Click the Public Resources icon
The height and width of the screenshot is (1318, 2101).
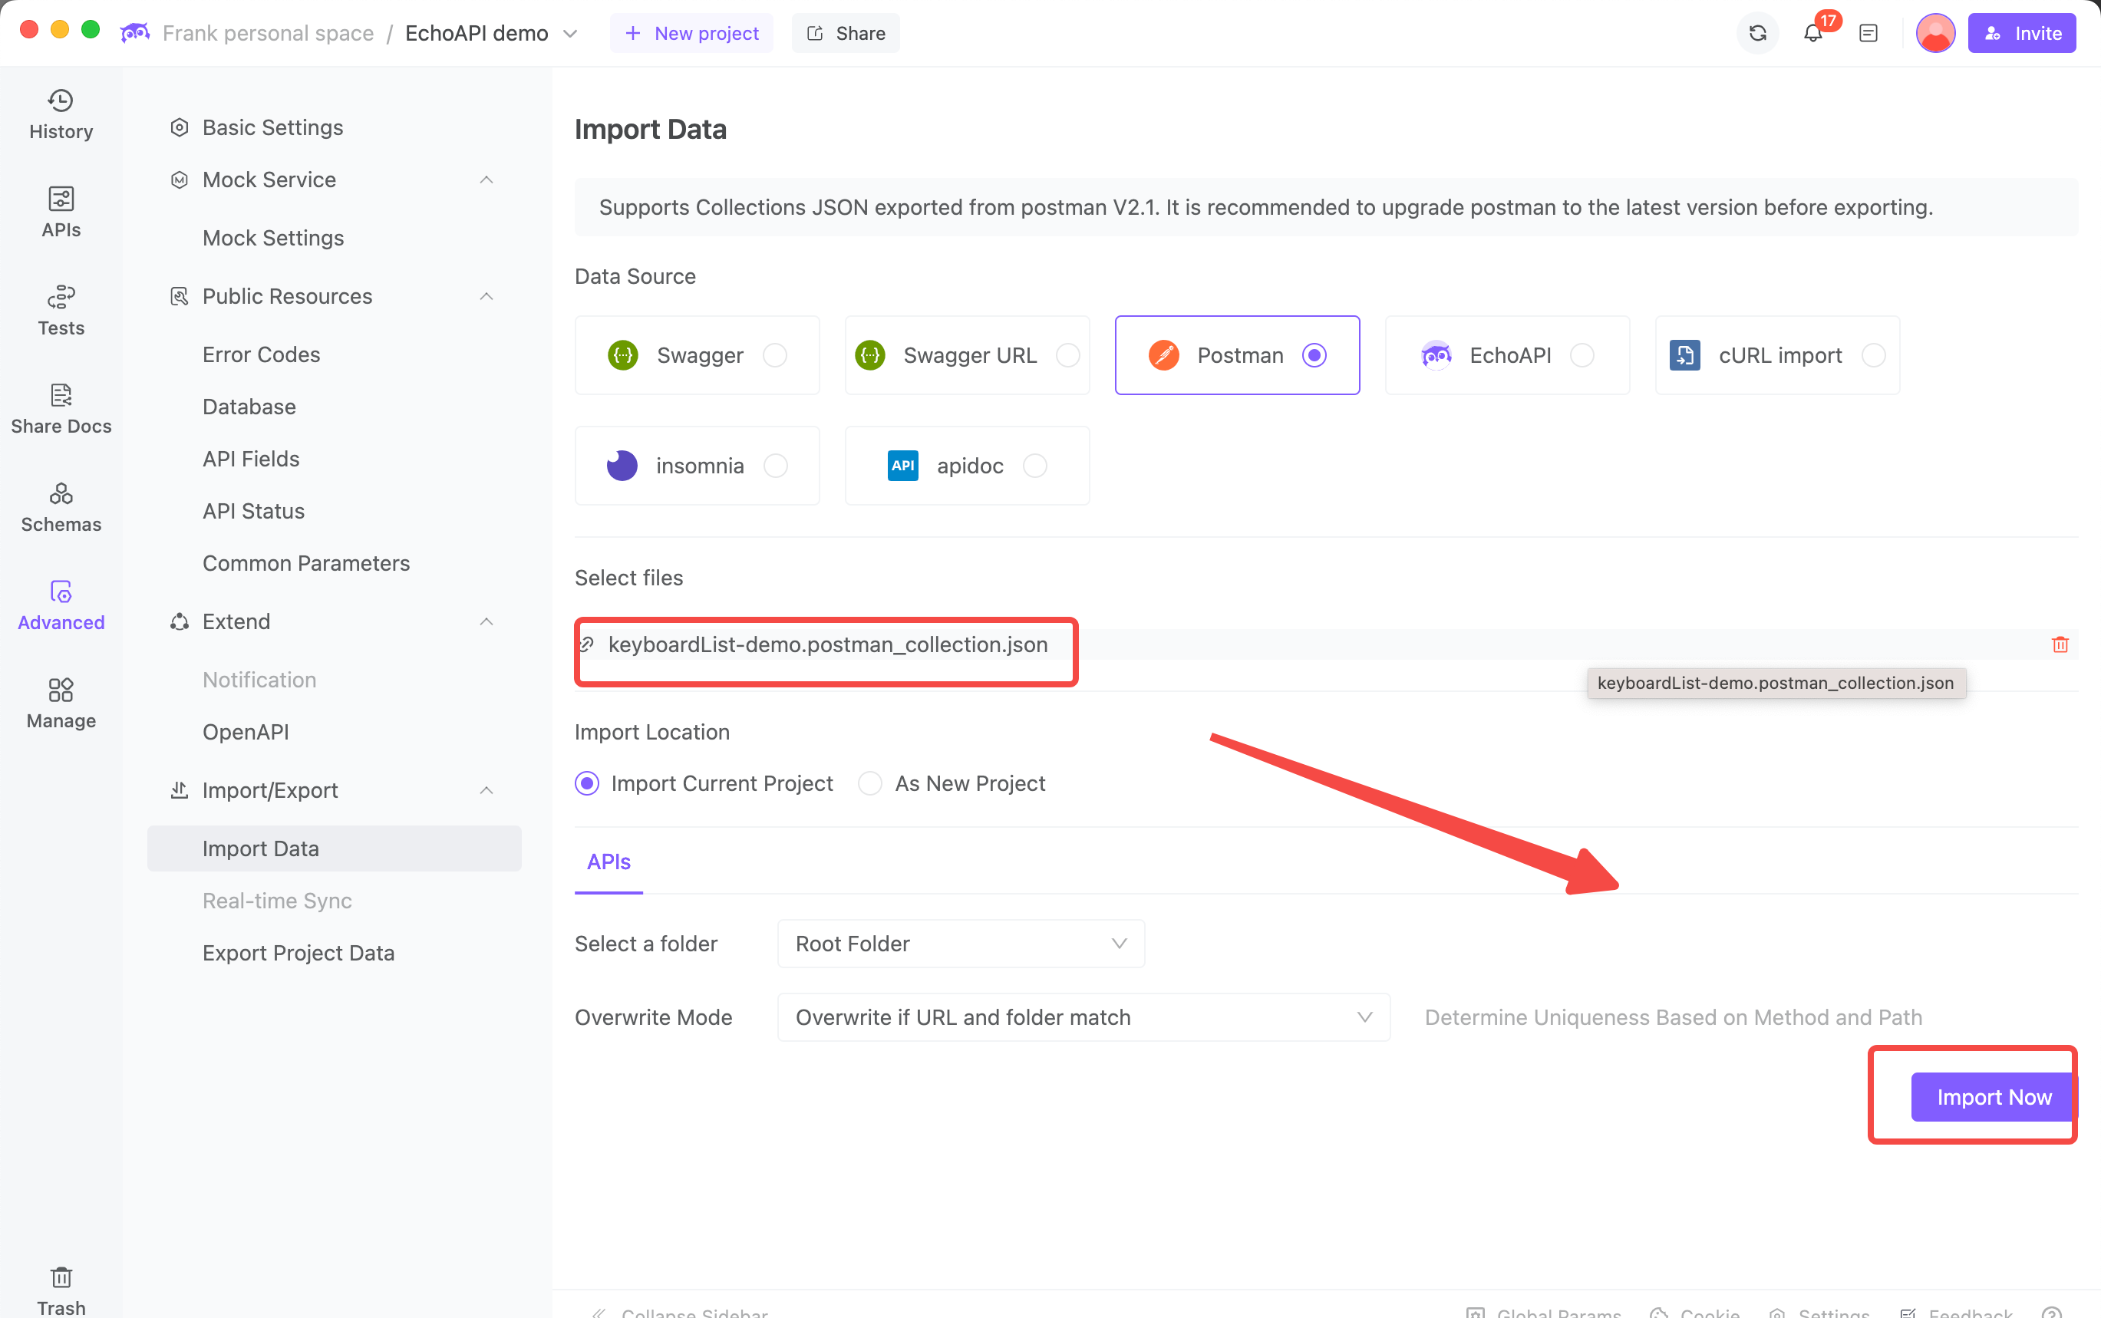(179, 296)
